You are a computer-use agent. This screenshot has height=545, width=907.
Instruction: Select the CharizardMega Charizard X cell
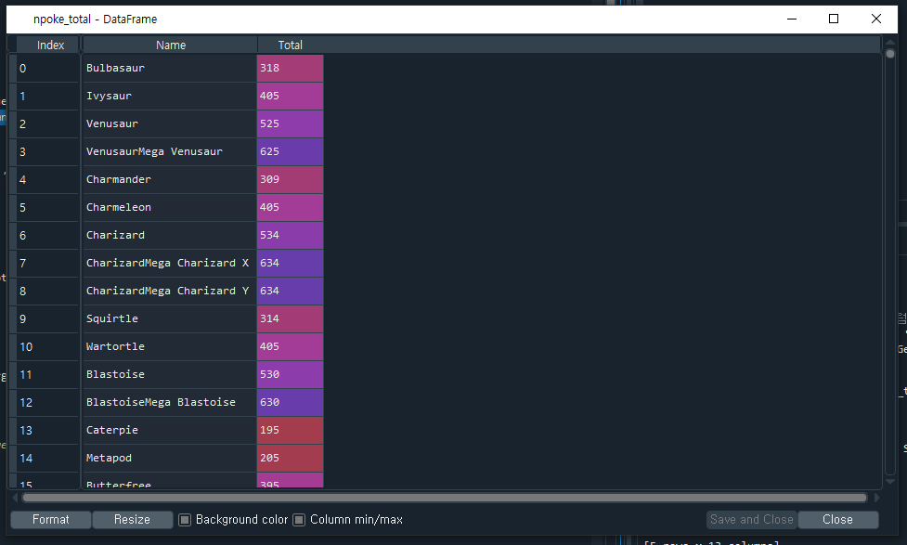tap(170, 264)
